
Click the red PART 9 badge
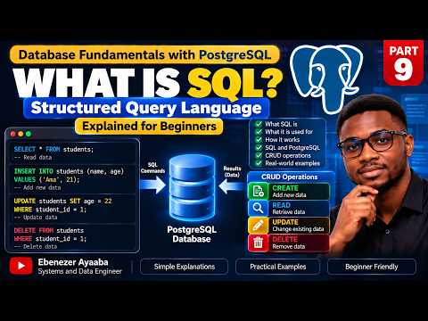tap(403, 62)
